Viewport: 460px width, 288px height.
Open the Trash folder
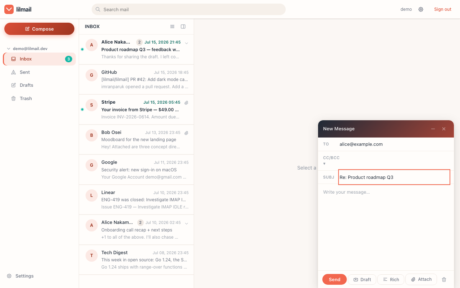click(x=40, y=99)
